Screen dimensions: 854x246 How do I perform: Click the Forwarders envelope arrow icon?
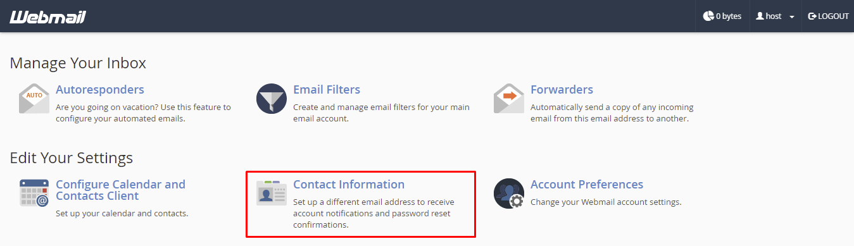[x=509, y=98]
